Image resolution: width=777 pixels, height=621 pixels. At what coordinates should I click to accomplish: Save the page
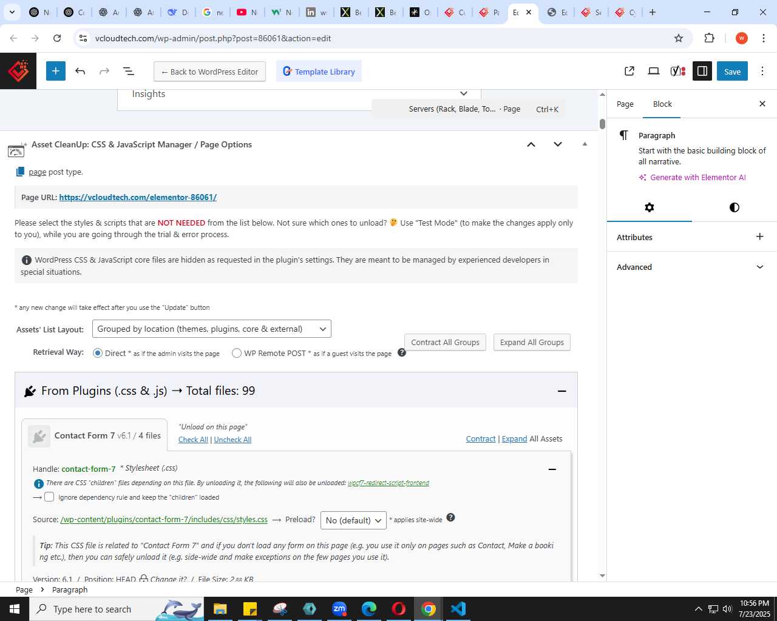(x=732, y=71)
